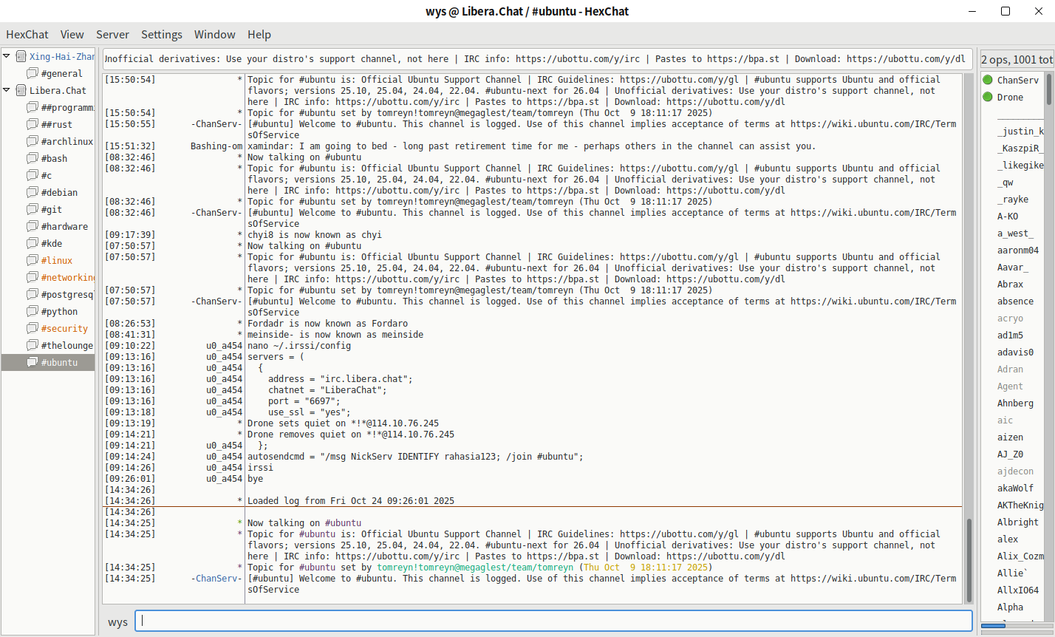Image resolution: width=1055 pixels, height=637 pixels.
Task: Switch to the #security channel
Action: point(64,328)
